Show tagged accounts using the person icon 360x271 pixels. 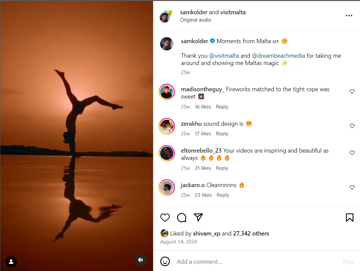tap(11, 261)
